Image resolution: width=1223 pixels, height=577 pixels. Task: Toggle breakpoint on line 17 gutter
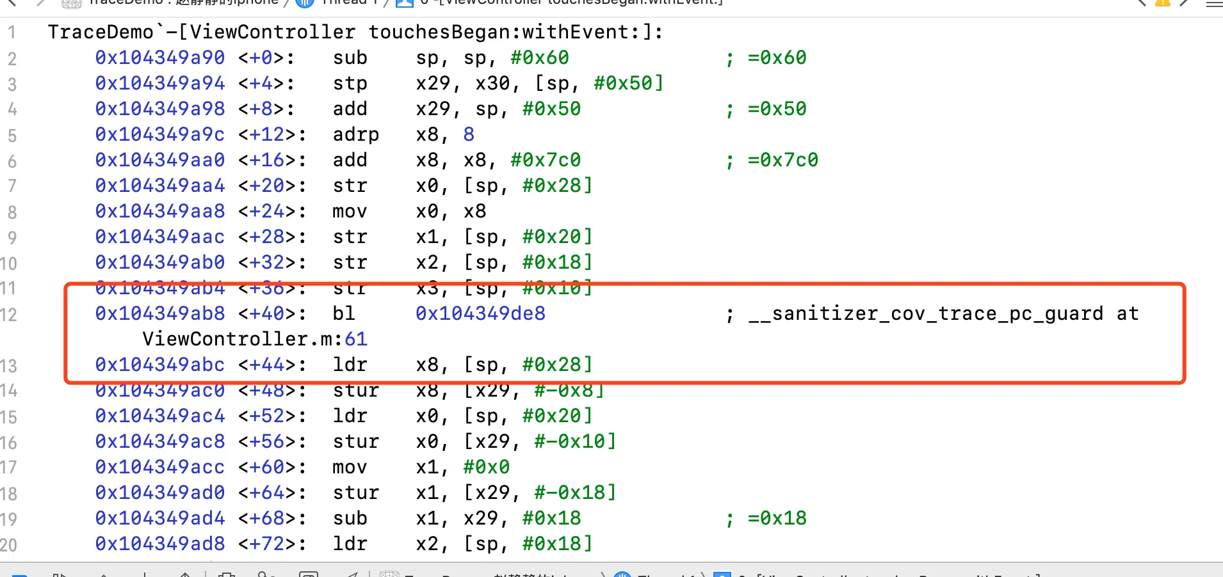tap(9, 468)
